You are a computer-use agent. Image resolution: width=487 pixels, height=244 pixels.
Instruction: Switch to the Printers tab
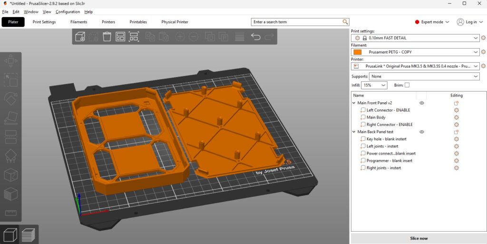[x=108, y=22]
